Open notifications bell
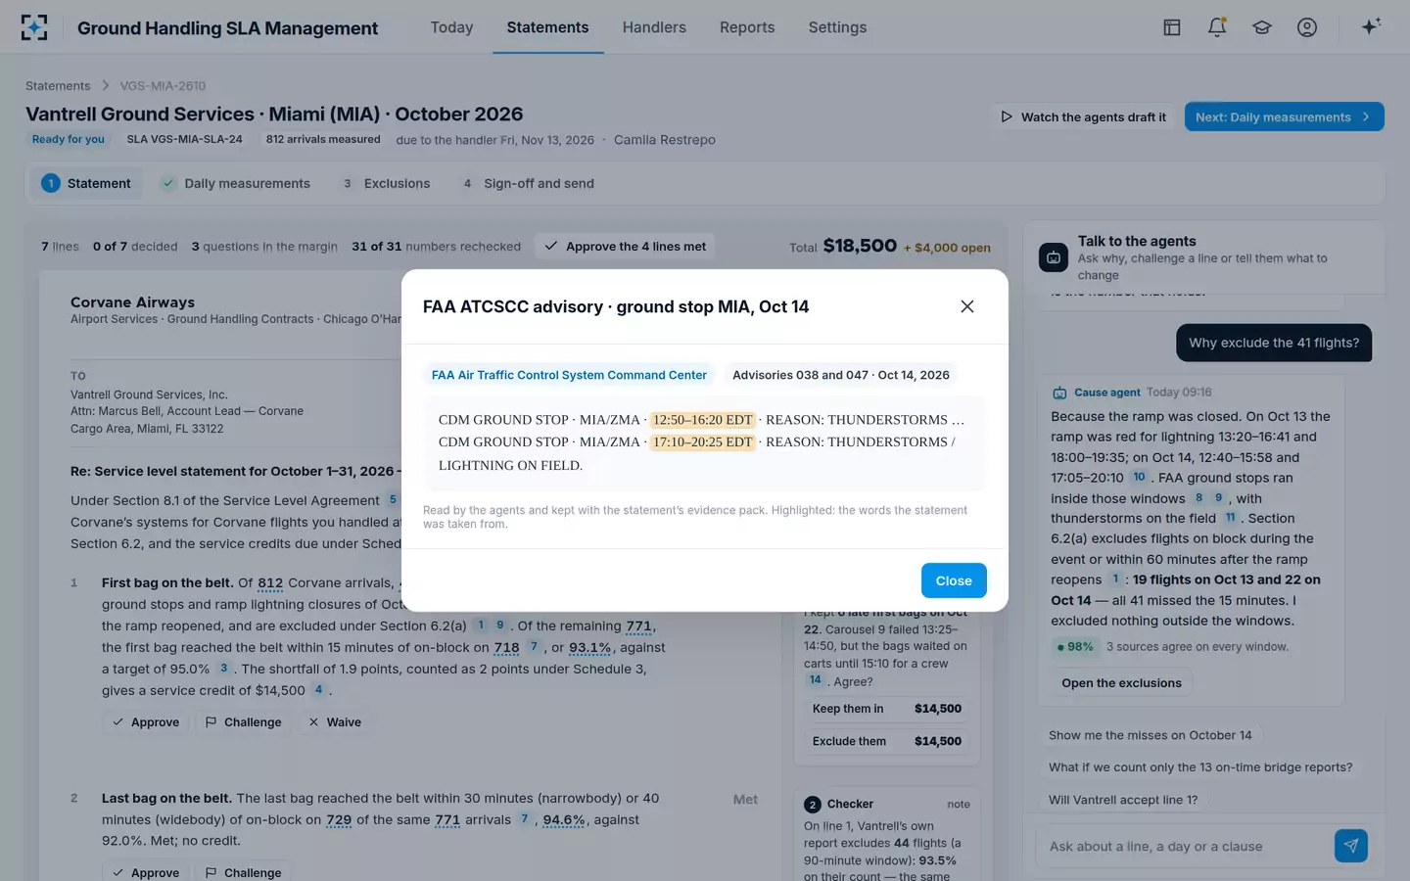The image size is (1410, 881). point(1217,27)
